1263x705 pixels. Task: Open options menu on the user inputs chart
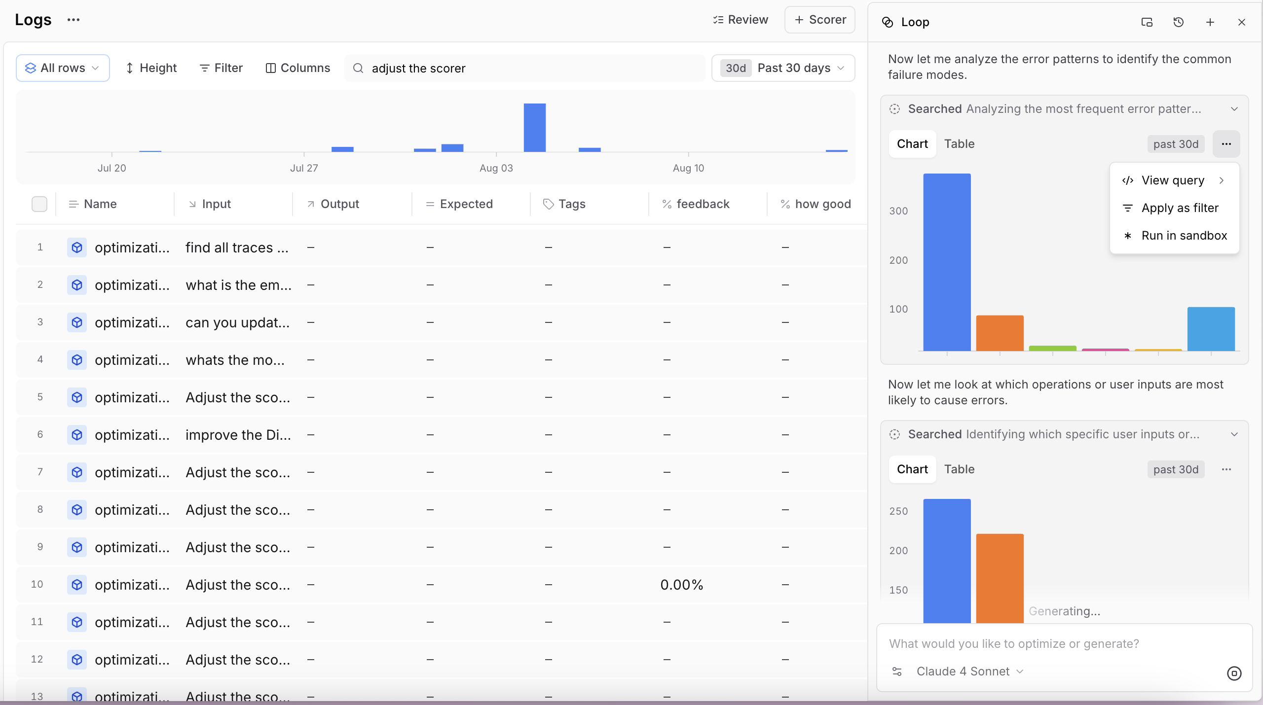coord(1226,469)
